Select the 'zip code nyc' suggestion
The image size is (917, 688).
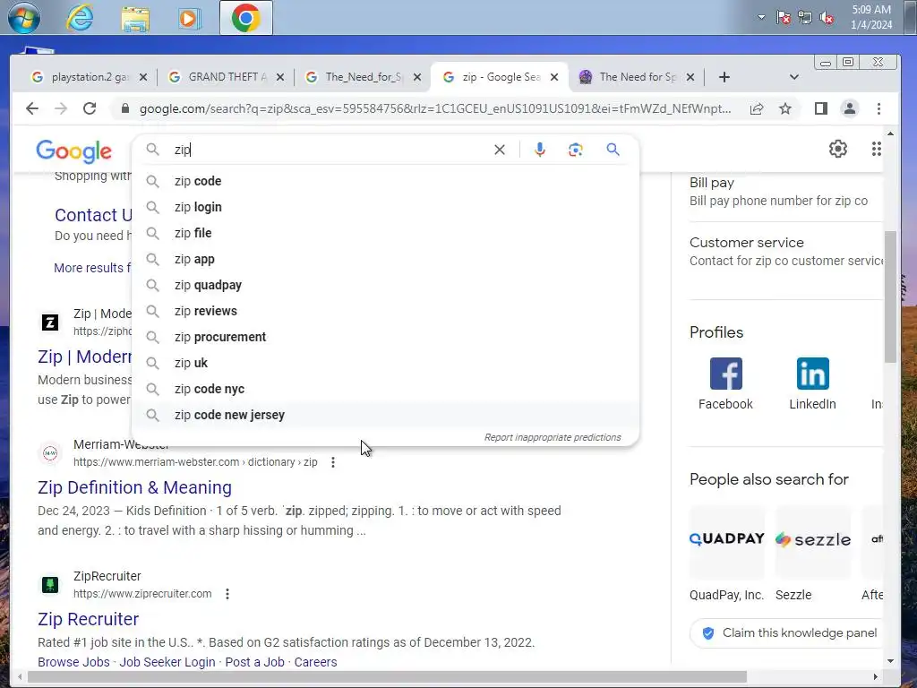tap(386, 389)
